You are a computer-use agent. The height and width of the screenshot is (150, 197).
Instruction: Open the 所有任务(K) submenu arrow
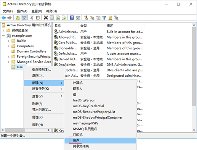(61, 89)
